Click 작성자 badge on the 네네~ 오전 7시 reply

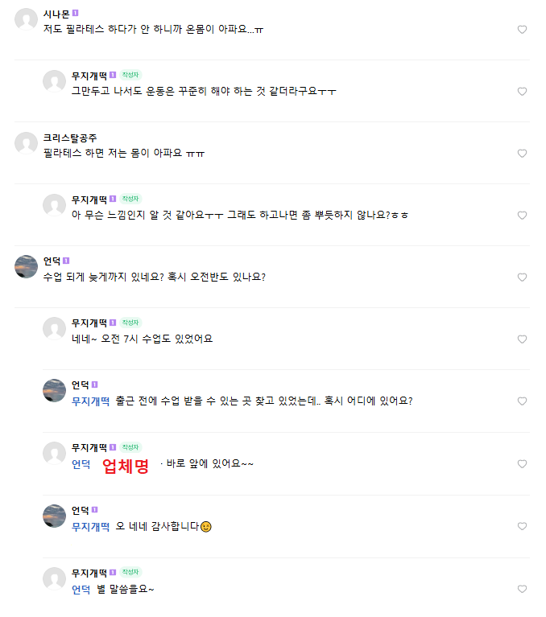[x=130, y=323]
